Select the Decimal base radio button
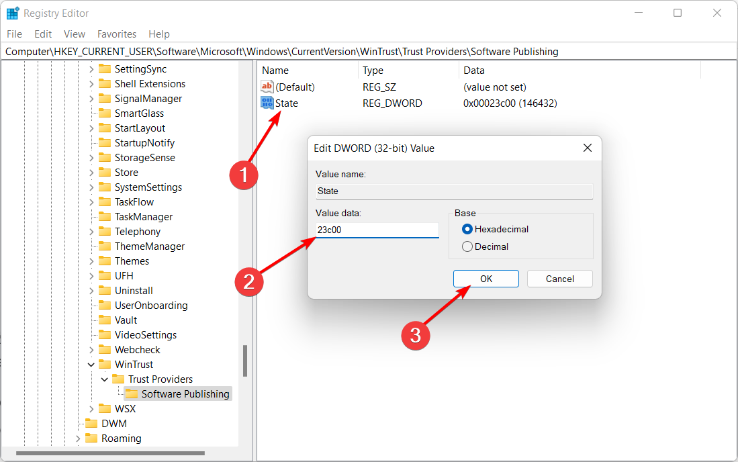This screenshot has height=462, width=738. point(467,246)
